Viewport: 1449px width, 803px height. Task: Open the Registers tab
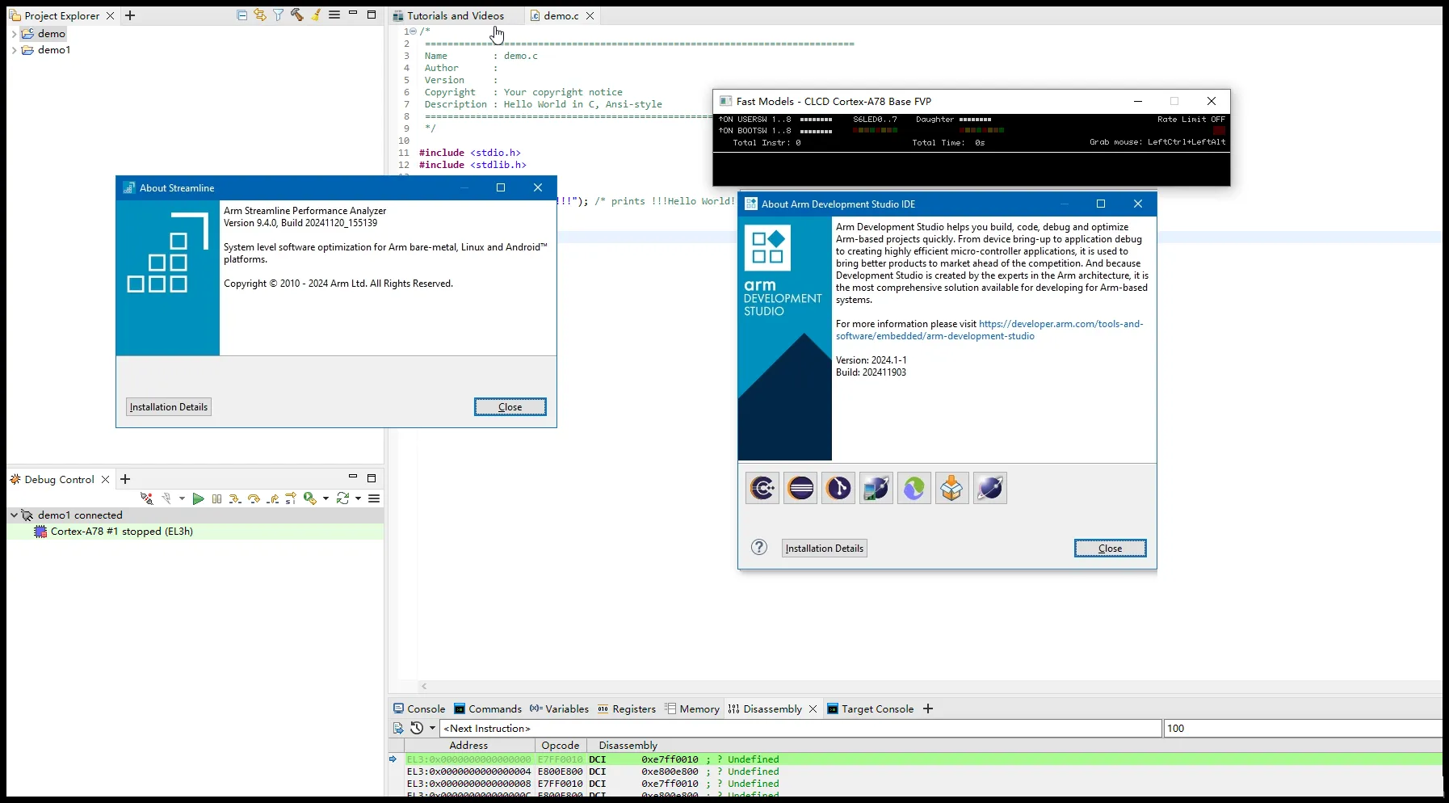(627, 708)
